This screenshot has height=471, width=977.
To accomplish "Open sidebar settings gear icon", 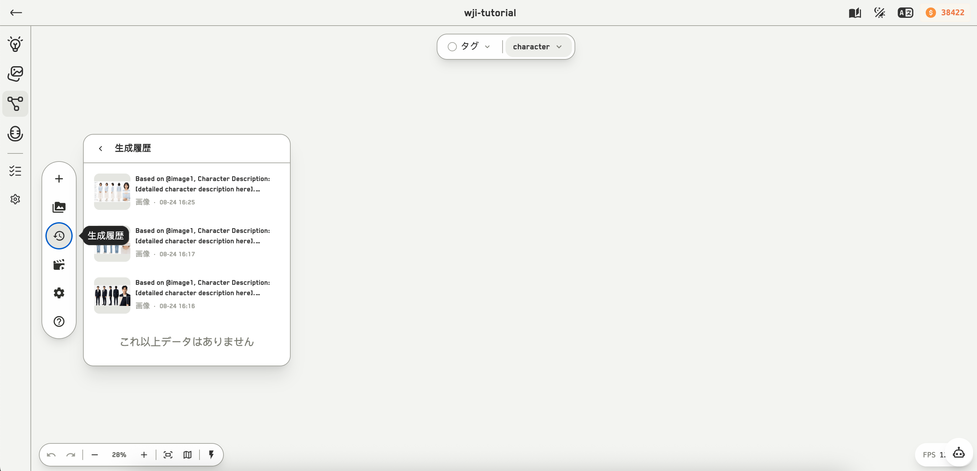I will [x=15, y=199].
